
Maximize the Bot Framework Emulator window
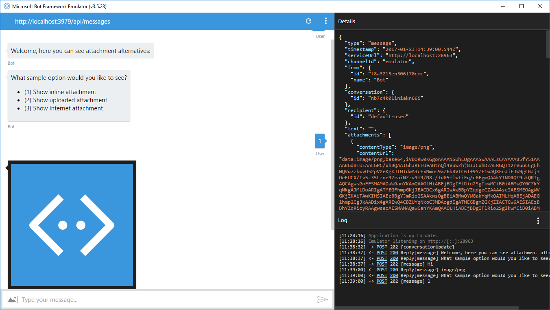(x=522, y=6)
